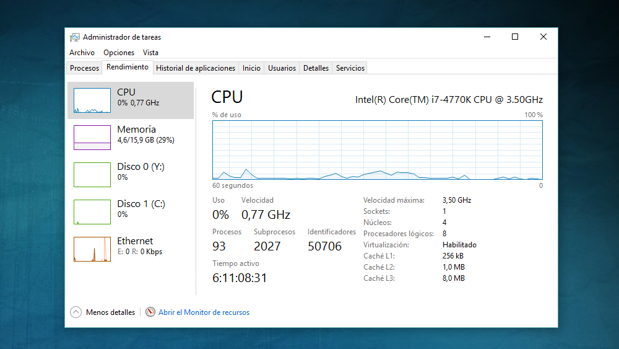Click the Intel Core i7-4770K processor name
Image resolution: width=619 pixels, height=349 pixels.
click(449, 100)
